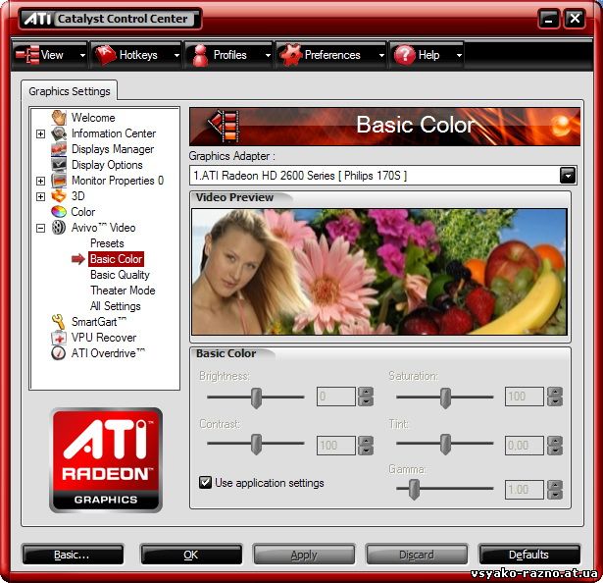Screen dimensions: 603x583
Task: Decrease Gamma with stepper down arrow
Action: [x=555, y=495]
